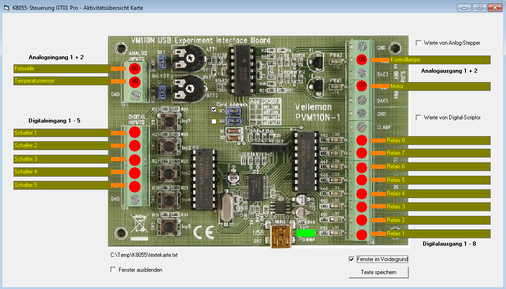Edit the Schalter 4 label field
506x289 pixels.
[x=62, y=172]
